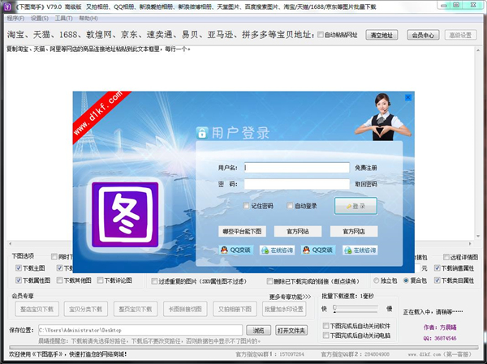Viewport: 487px width, 364px height.
Task: Click the 又拍相册下图 button
Action: coord(235,309)
